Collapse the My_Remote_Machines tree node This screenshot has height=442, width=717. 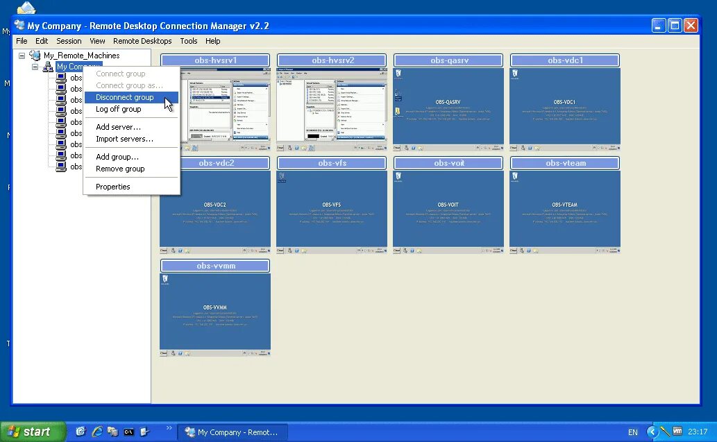[22, 56]
